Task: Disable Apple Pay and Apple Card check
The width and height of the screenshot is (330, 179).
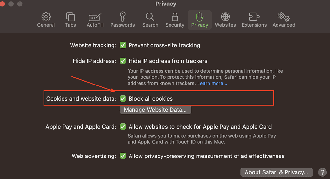Action: point(123,127)
